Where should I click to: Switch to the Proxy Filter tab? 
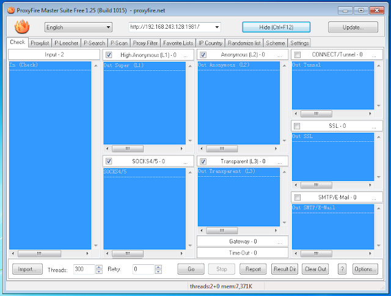click(145, 43)
